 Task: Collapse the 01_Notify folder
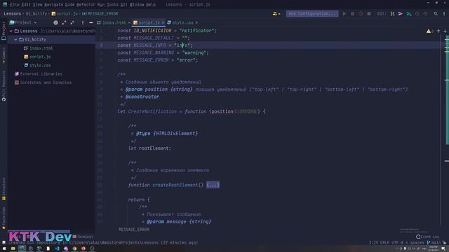(15, 39)
